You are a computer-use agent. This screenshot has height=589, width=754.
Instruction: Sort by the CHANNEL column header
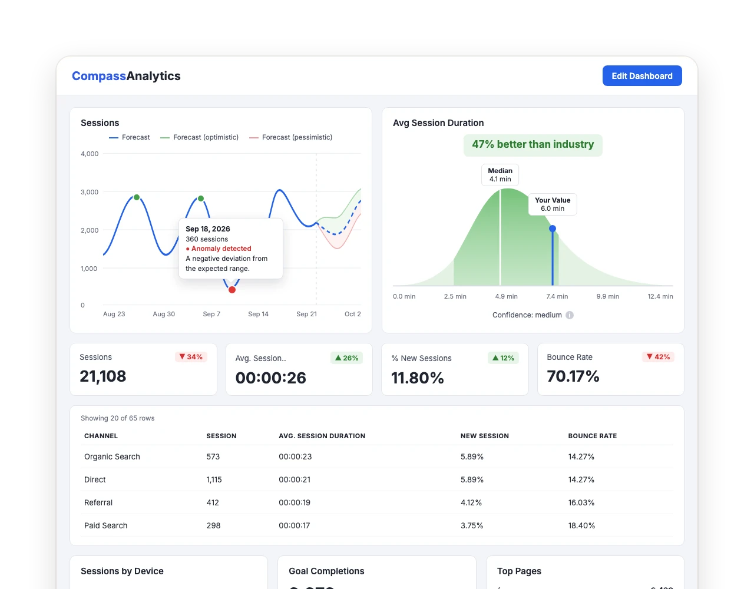(101, 436)
